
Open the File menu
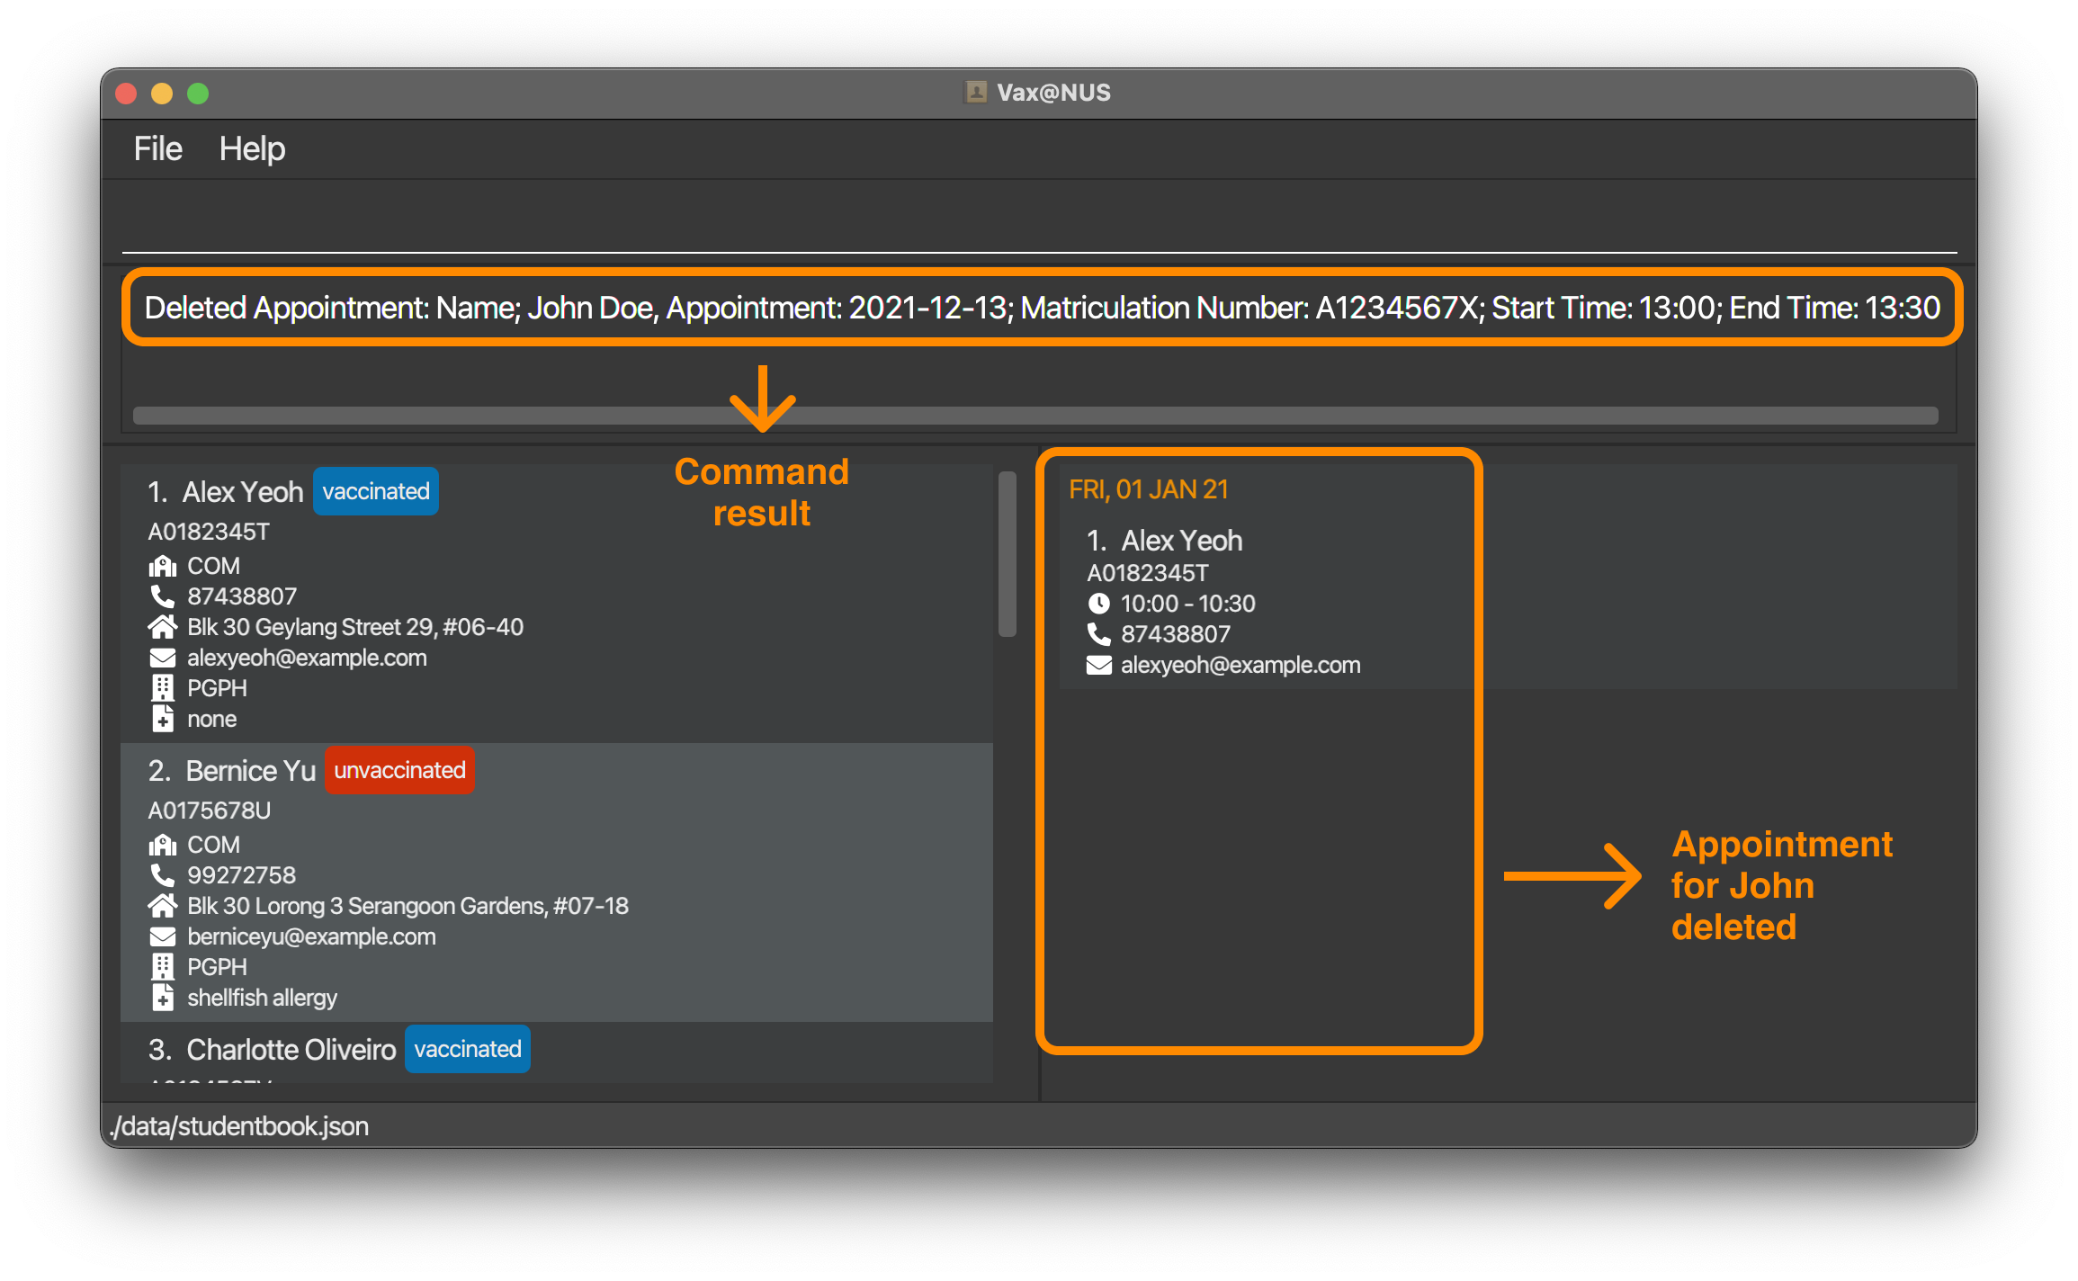click(x=156, y=144)
